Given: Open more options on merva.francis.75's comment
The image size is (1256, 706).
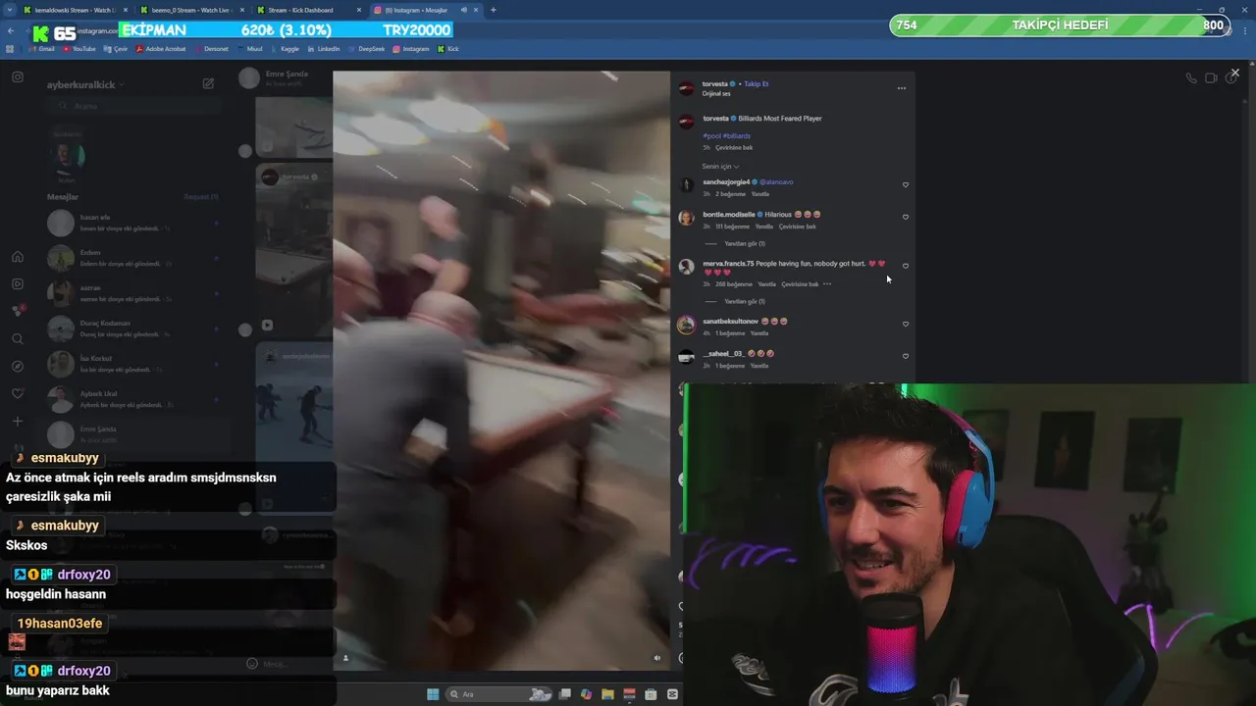Looking at the screenshot, I should [827, 284].
